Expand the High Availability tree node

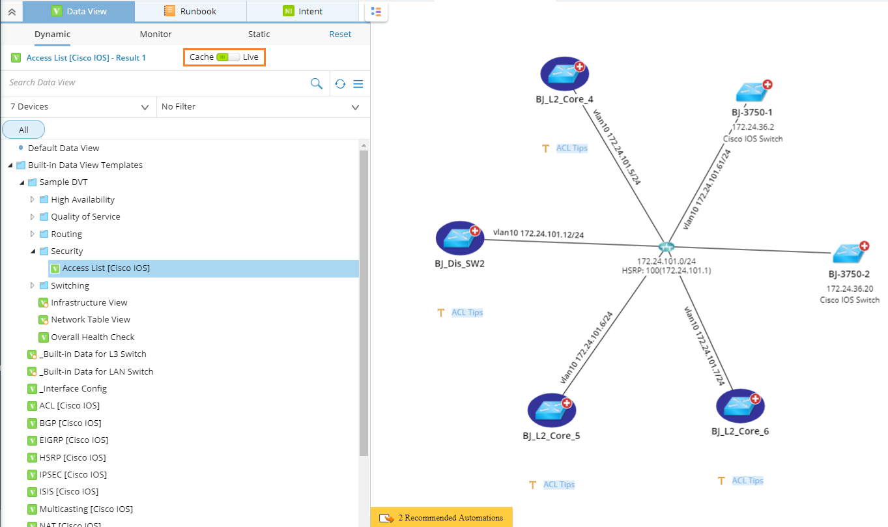point(33,199)
